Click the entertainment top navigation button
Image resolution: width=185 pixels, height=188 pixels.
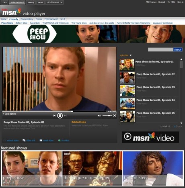click(x=17, y=2)
